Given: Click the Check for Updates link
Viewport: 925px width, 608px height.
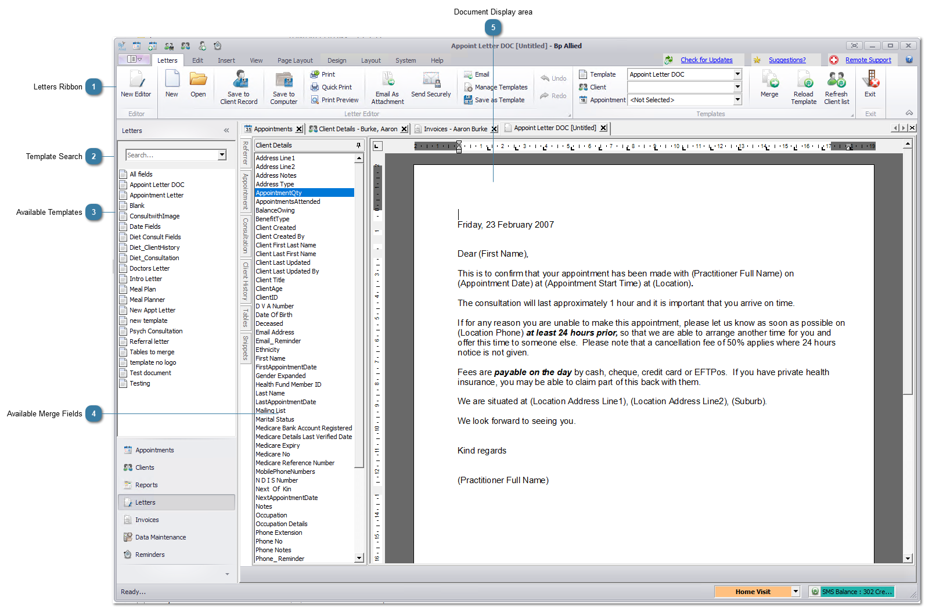Looking at the screenshot, I should tap(706, 60).
